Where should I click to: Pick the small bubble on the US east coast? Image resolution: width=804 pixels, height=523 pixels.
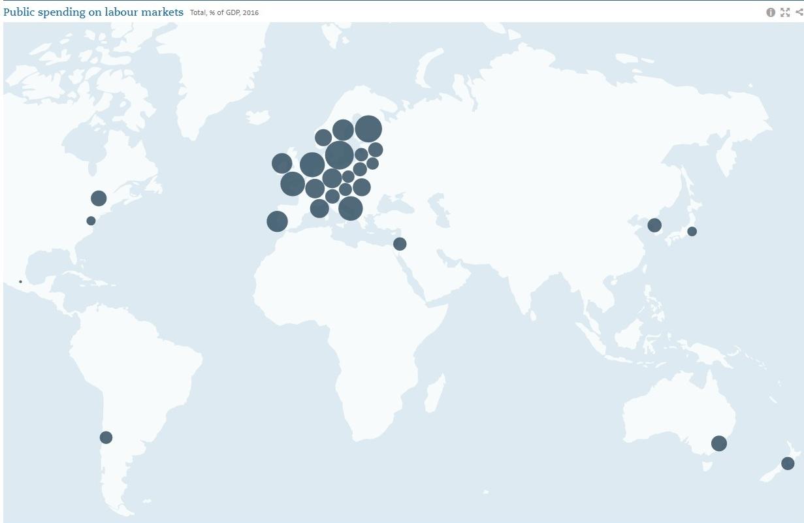[91, 221]
